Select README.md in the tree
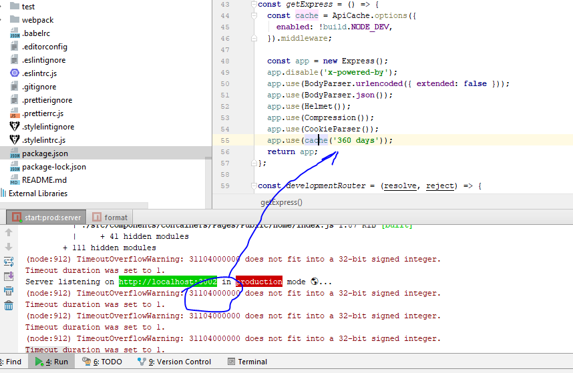 pyautogui.click(x=44, y=180)
